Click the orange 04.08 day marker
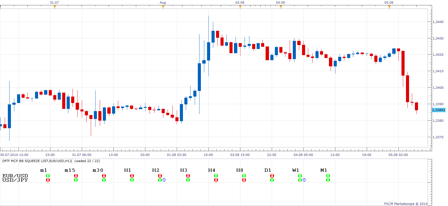Screen dimensions: 448x206 pyautogui.click(x=281, y=7)
